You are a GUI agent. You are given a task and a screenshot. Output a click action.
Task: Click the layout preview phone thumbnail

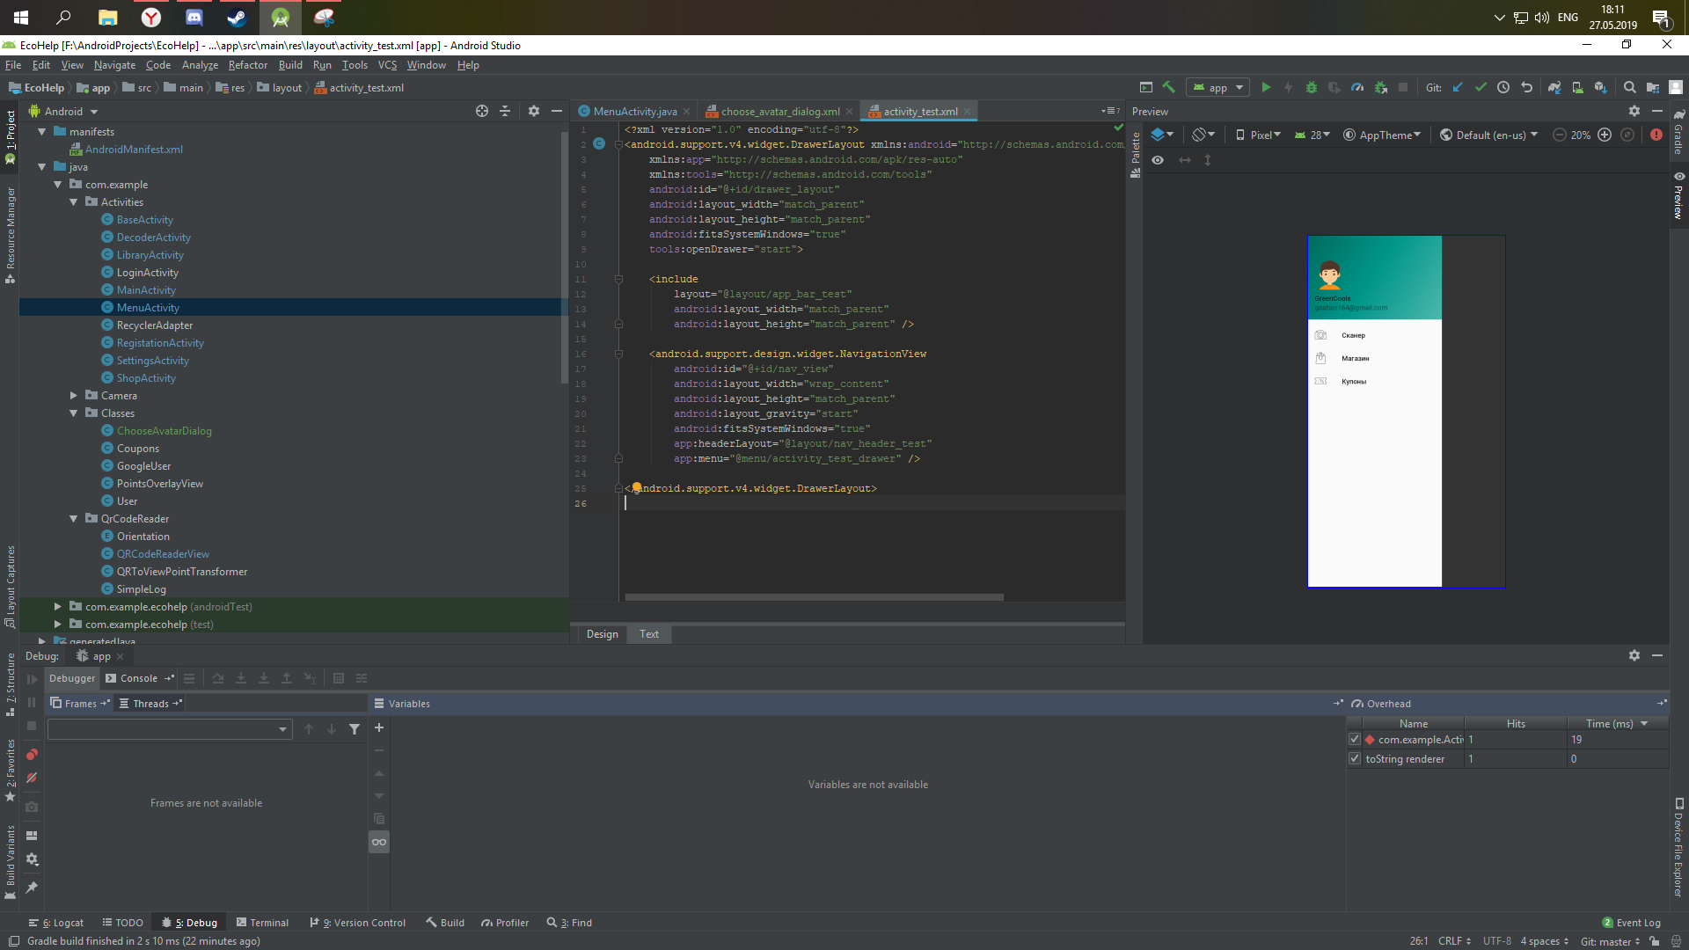[x=1406, y=411]
